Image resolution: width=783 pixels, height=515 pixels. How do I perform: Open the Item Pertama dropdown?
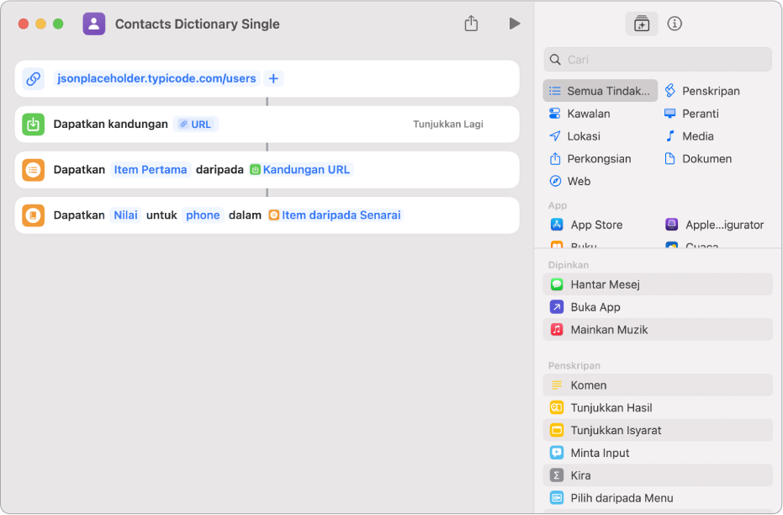click(151, 170)
